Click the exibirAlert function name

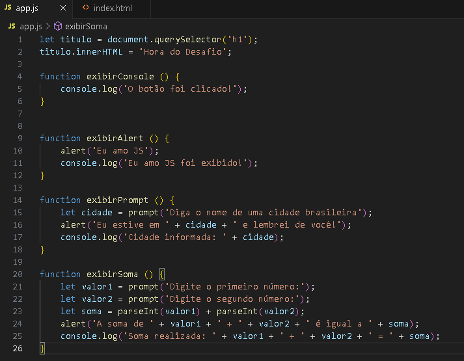115,139
